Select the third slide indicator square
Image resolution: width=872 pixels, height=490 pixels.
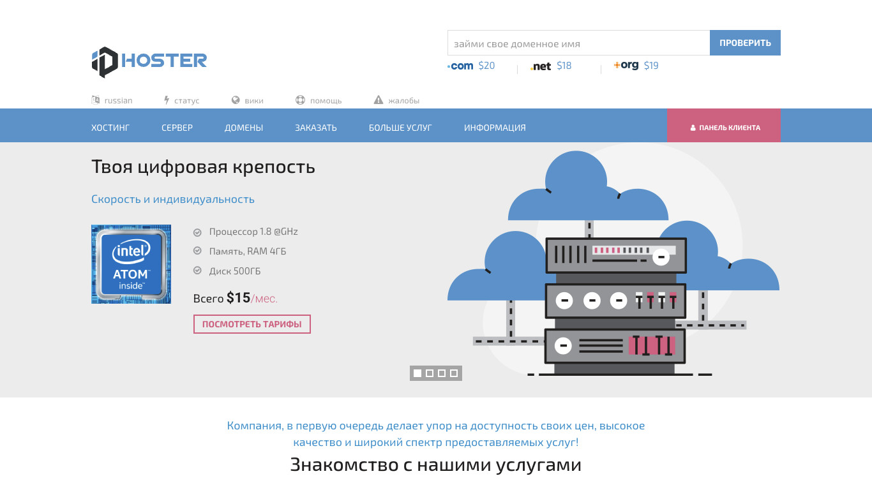pos(442,373)
